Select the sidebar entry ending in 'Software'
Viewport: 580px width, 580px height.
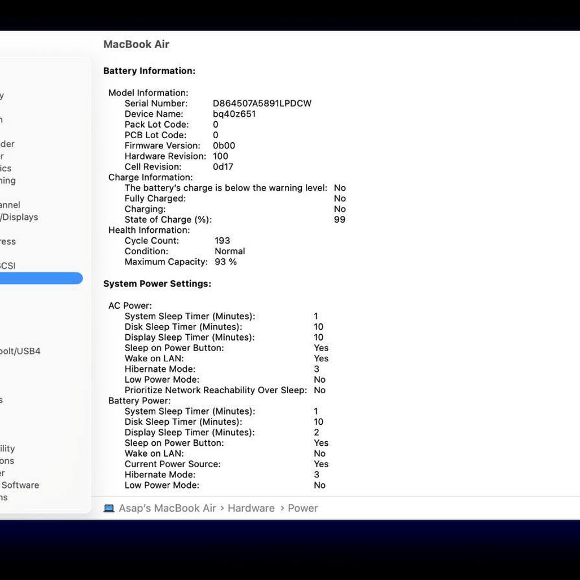pyautogui.click(x=20, y=485)
